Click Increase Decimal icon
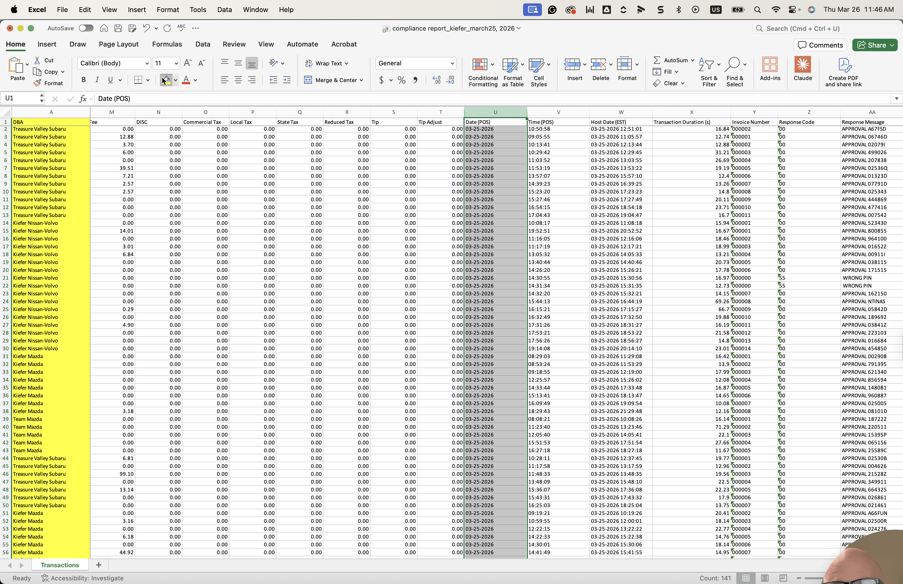The width and height of the screenshot is (903, 584). 437,80
